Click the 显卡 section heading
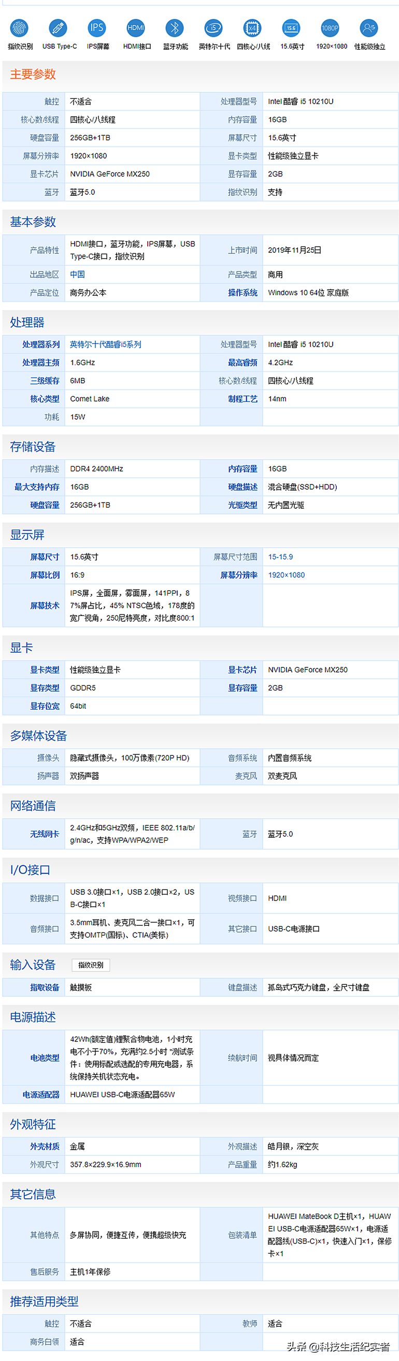Screen dimensions: 399x1361 21,648
